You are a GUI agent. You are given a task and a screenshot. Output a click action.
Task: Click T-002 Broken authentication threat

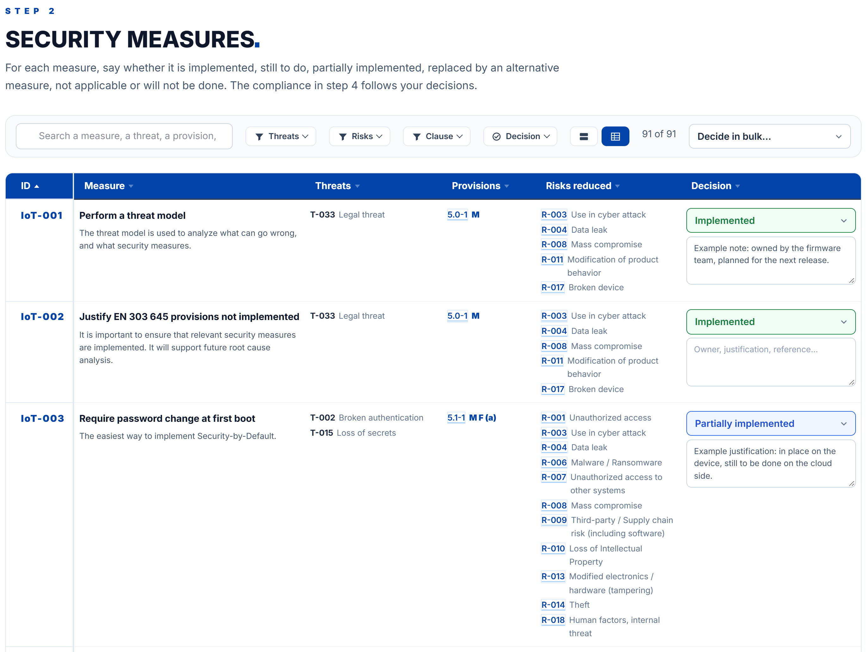pos(367,418)
